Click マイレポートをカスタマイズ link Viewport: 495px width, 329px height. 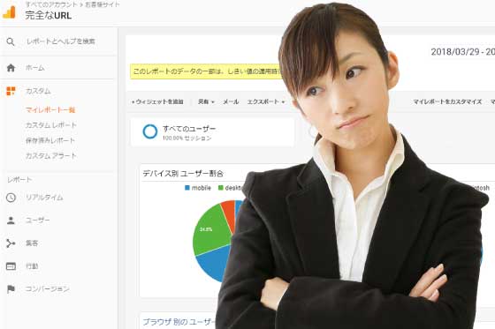click(447, 101)
